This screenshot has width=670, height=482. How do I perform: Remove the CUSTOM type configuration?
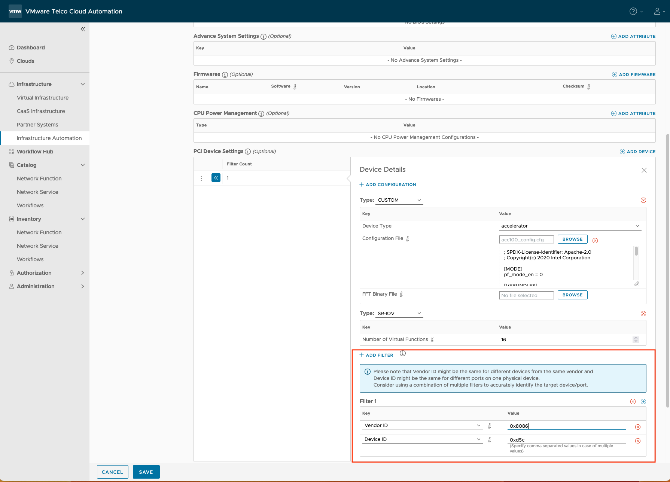[x=643, y=200]
